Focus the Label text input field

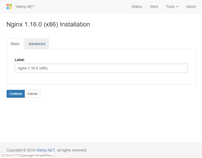101,68
